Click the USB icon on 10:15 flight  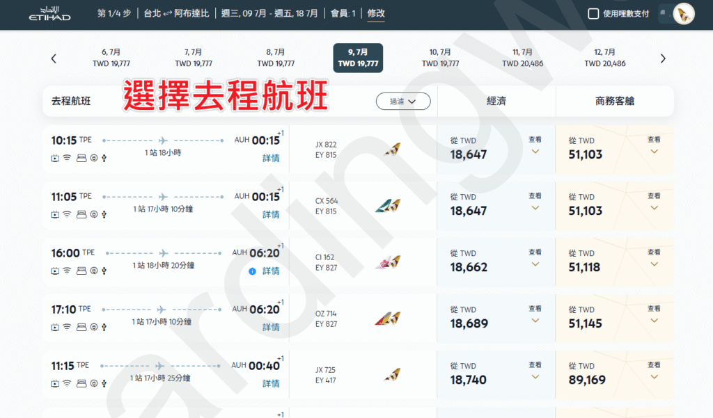(104, 158)
